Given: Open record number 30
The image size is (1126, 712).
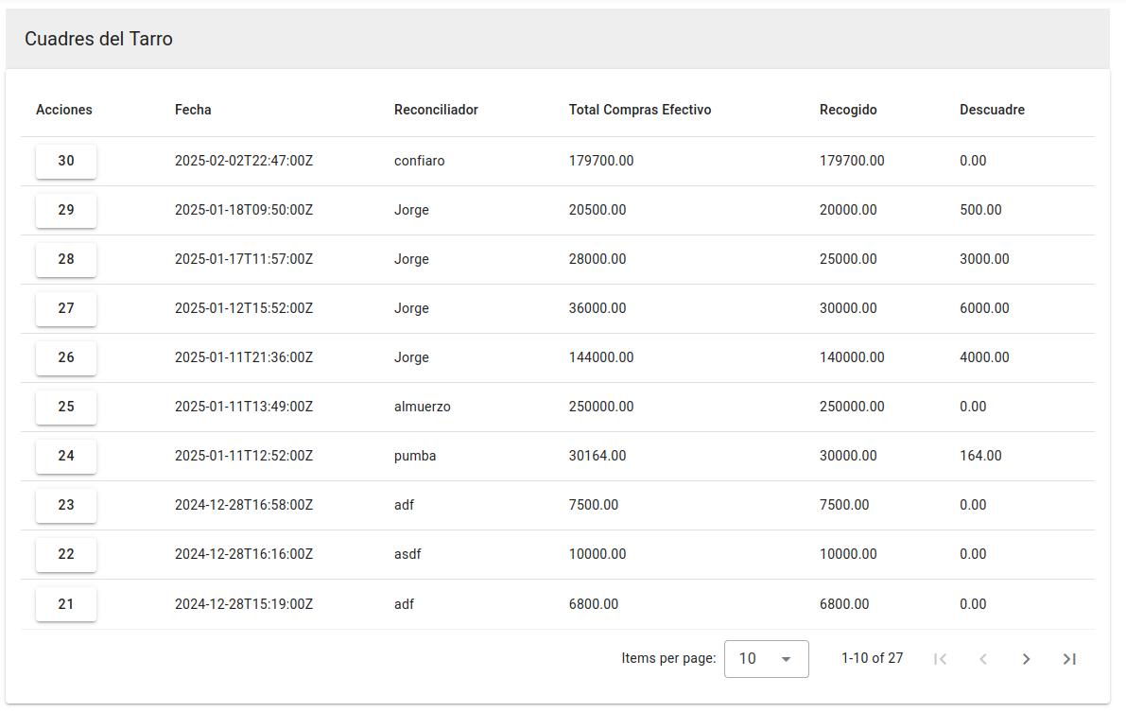Looking at the screenshot, I should point(66,162).
